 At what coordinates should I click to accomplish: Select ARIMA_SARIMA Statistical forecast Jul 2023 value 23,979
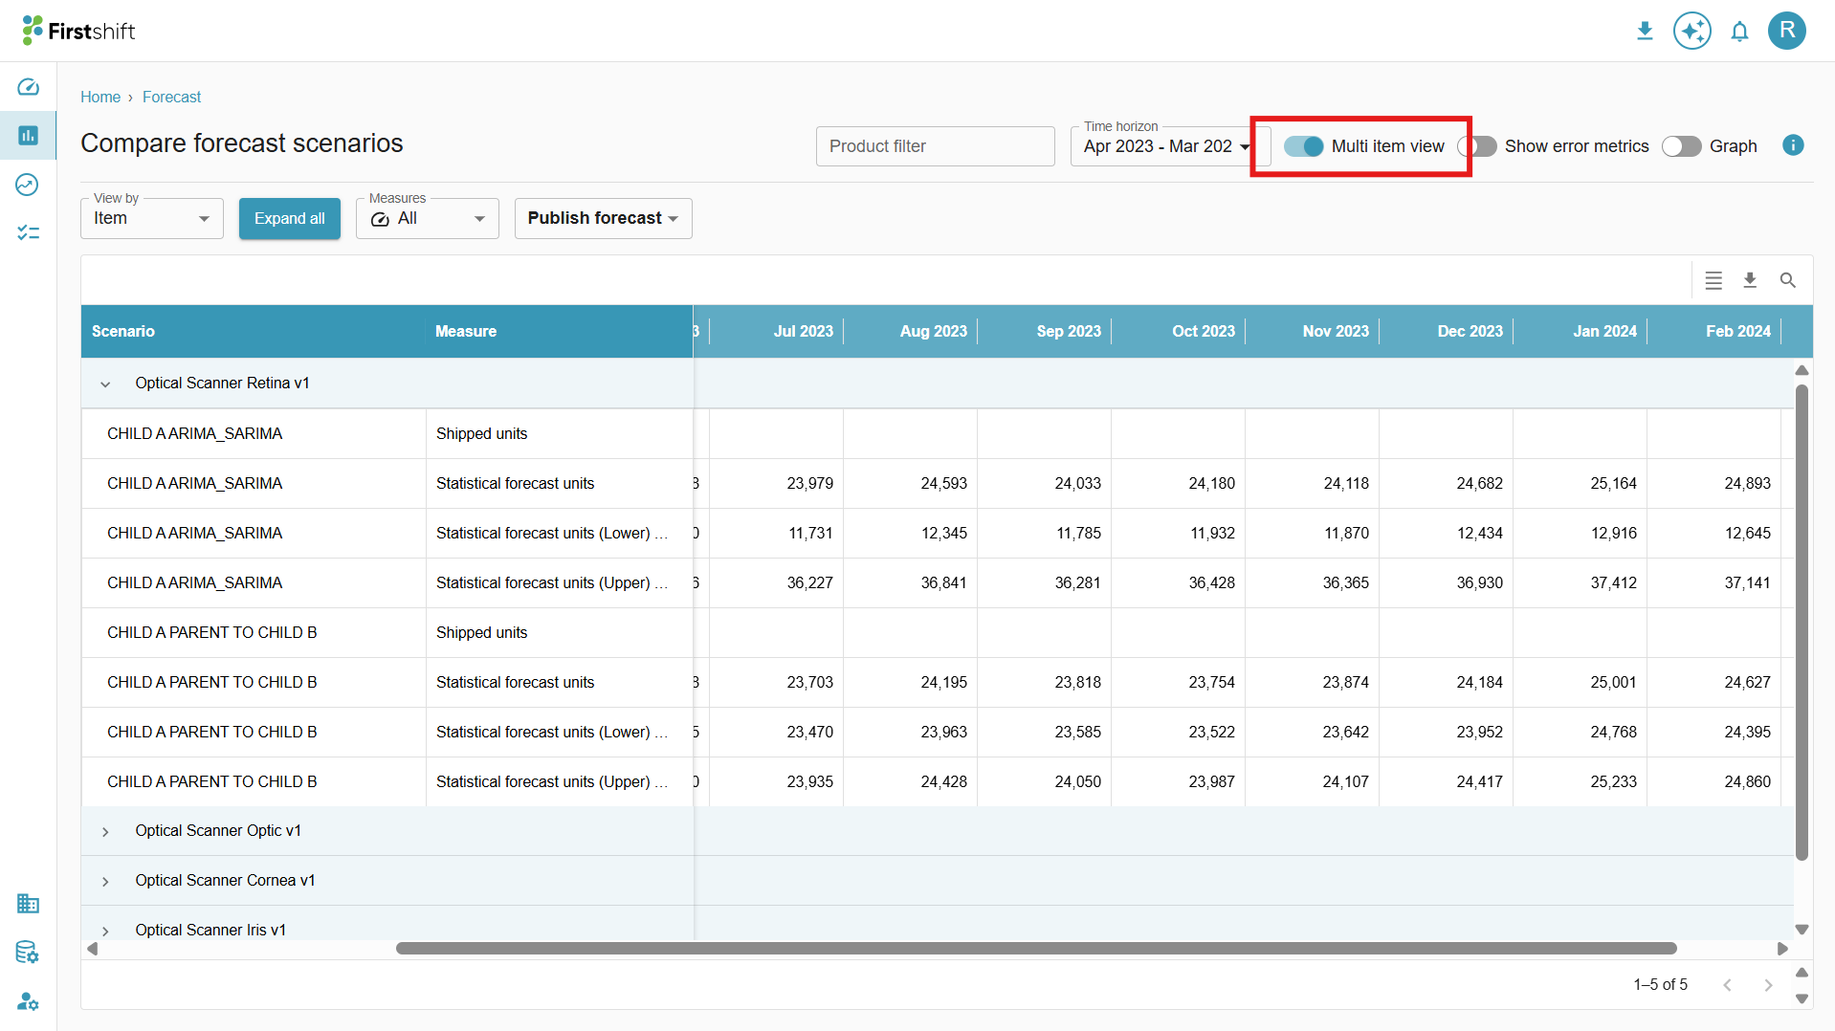tap(809, 483)
